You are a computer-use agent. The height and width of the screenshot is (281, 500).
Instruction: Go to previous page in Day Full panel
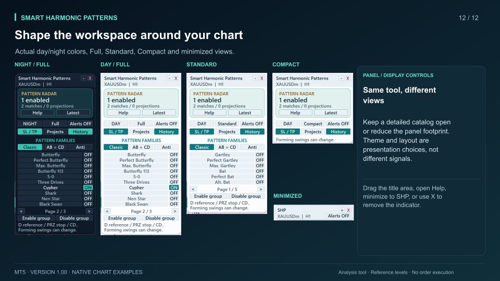click(x=107, y=211)
